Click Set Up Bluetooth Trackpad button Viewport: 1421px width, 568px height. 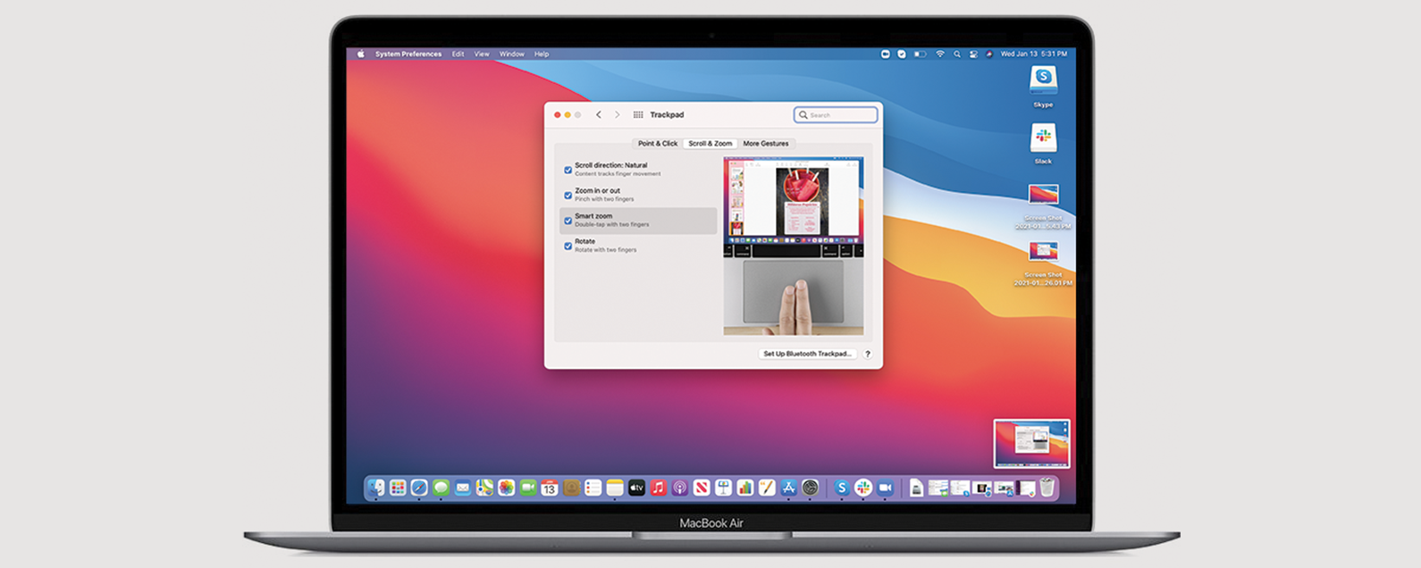tap(807, 354)
